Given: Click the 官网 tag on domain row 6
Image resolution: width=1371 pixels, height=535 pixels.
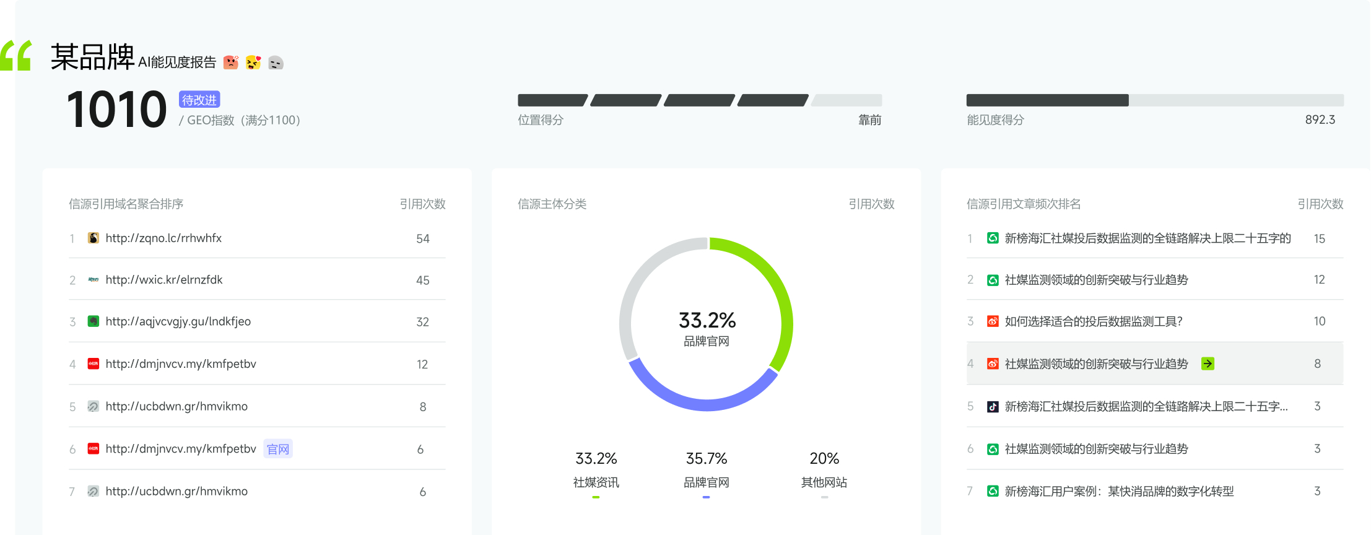Looking at the screenshot, I should pyautogui.click(x=278, y=449).
